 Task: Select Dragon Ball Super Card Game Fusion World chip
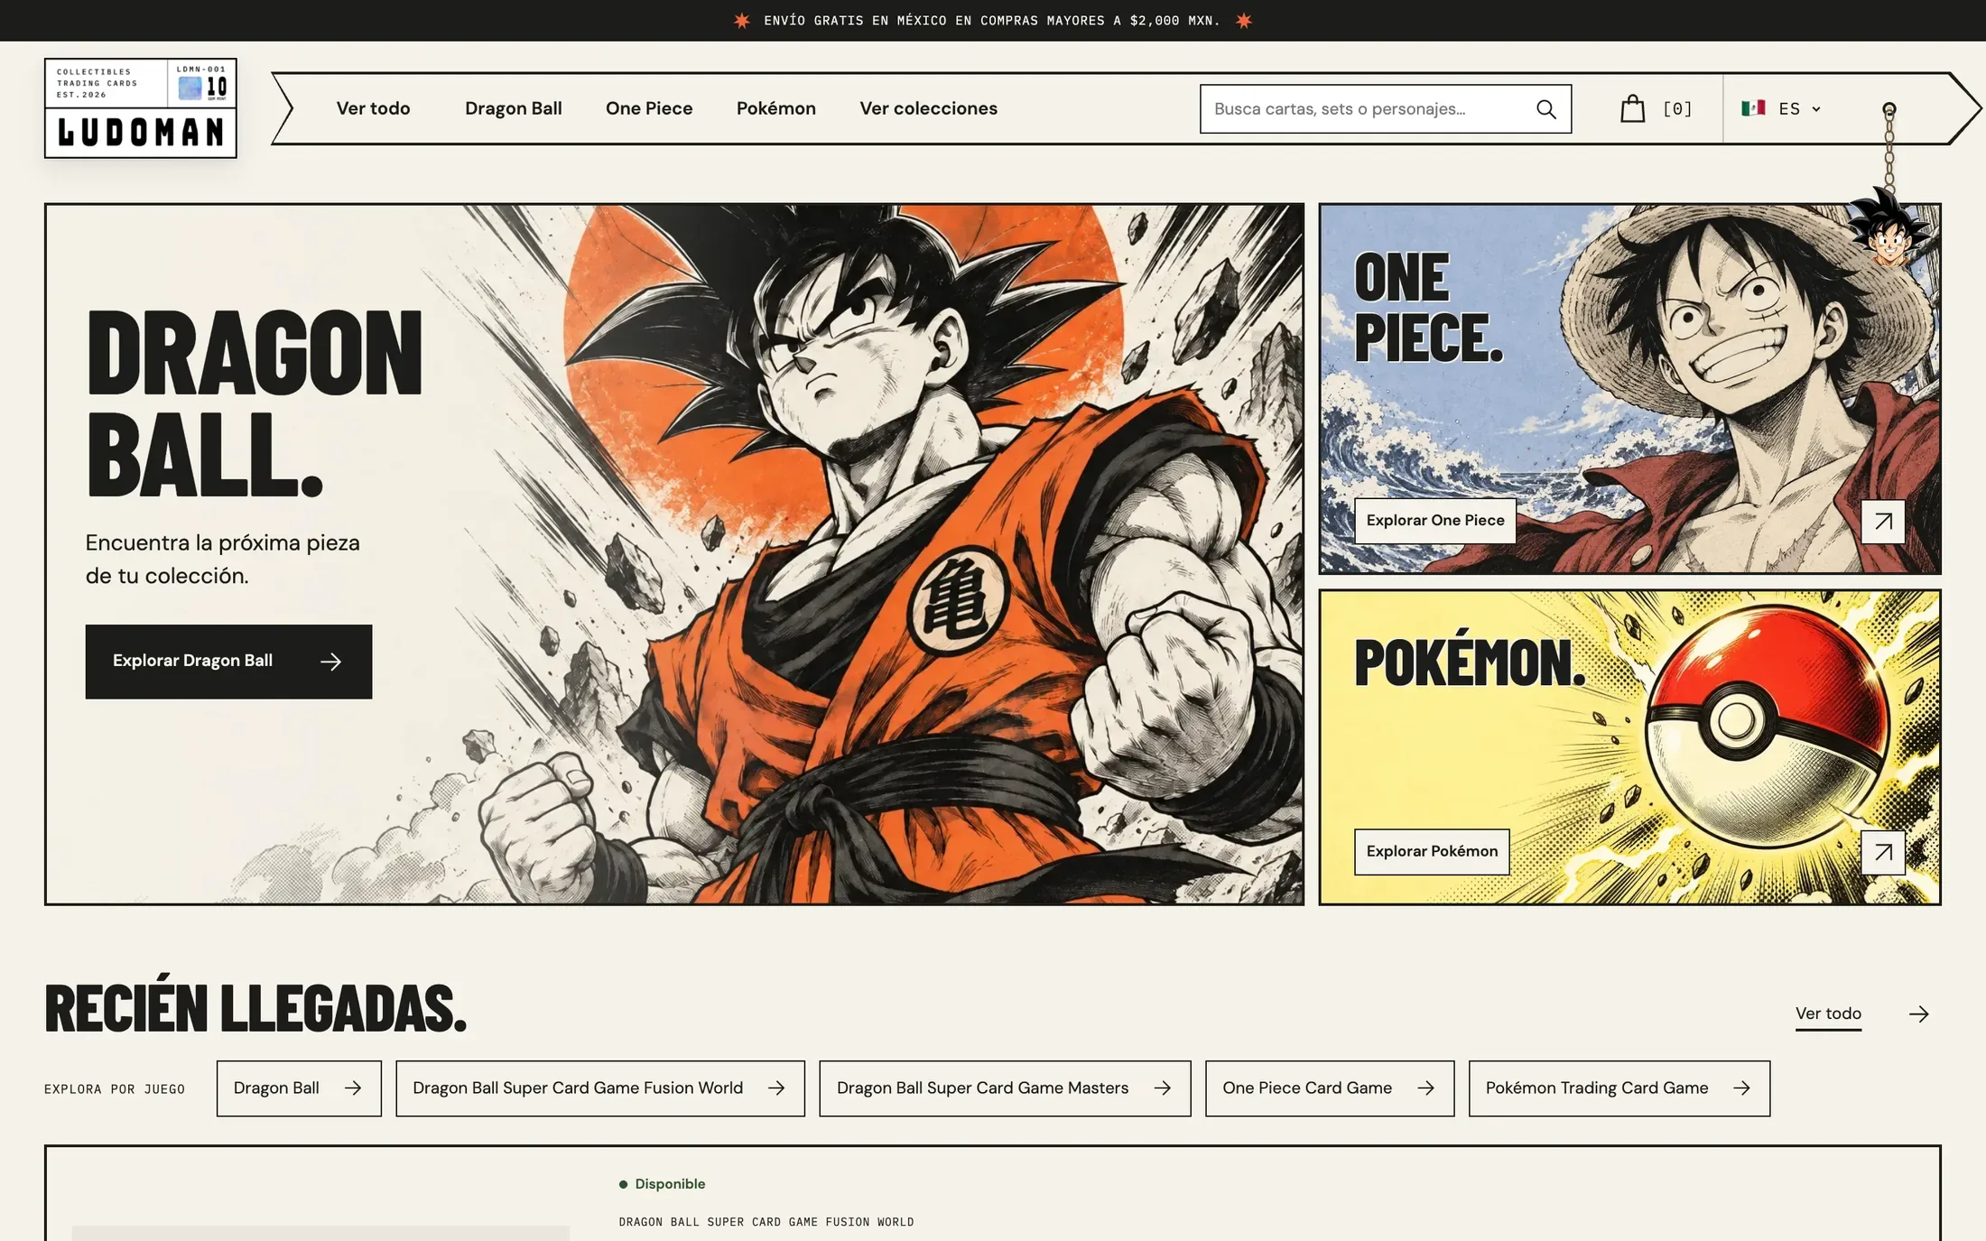point(599,1088)
